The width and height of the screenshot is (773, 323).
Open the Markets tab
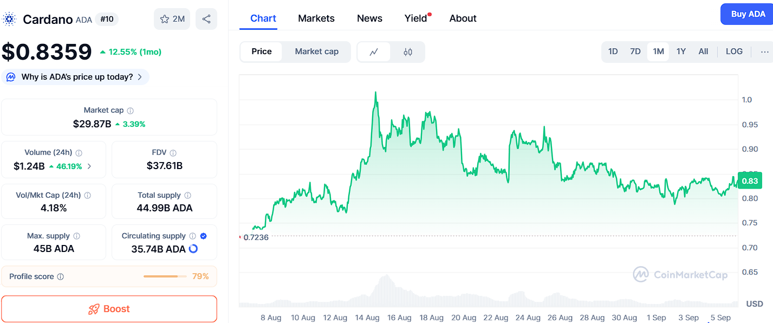point(316,18)
